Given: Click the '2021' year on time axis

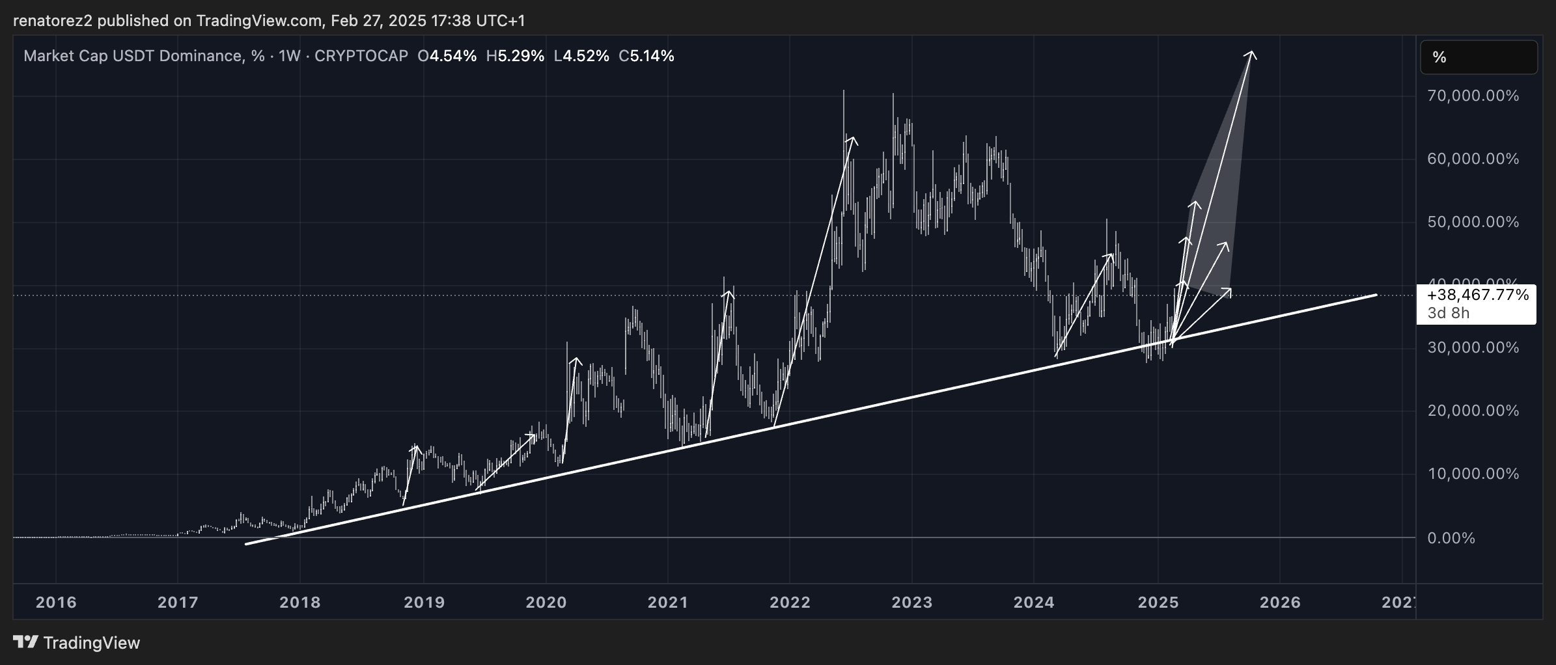Looking at the screenshot, I should pyautogui.click(x=668, y=603).
